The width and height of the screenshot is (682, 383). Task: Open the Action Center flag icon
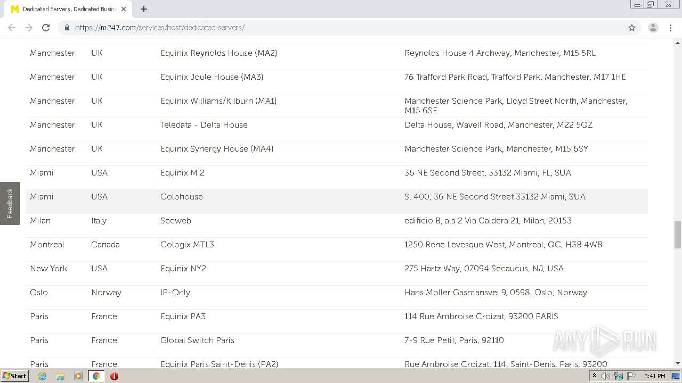point(631,376)
